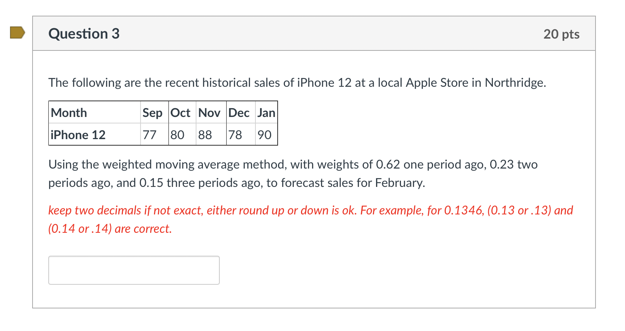Click the Oct sales value 80
This screenshot has height=331, width=625.
tap(177, 135)
